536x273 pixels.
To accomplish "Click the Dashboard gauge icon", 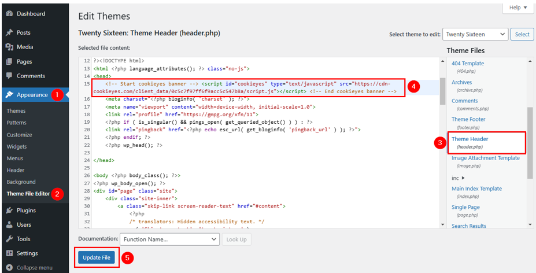I will (9, 13).
